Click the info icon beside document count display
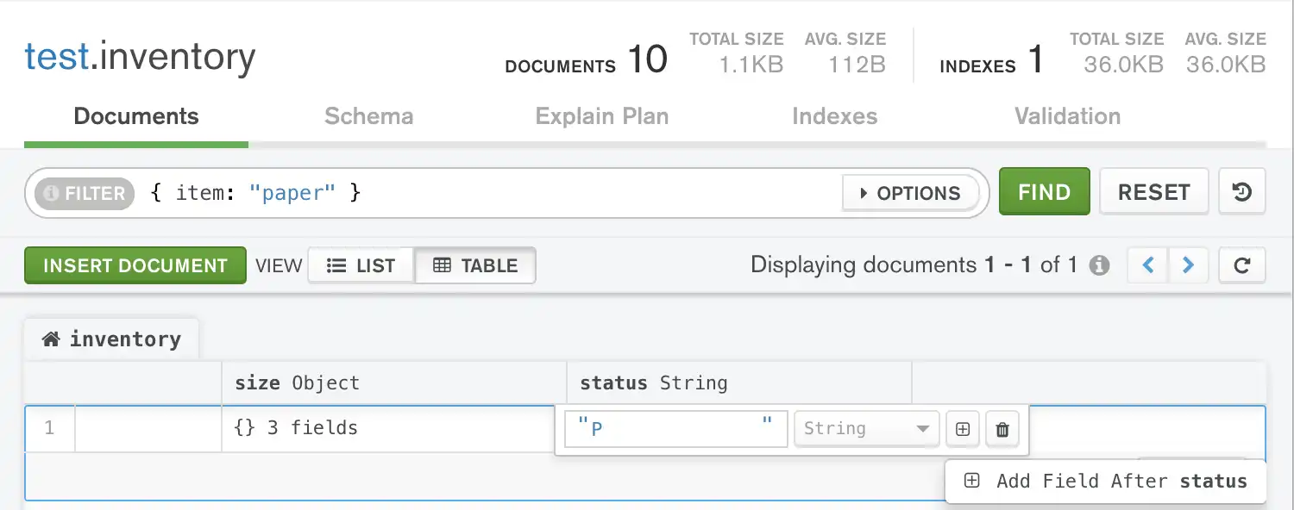The width and height of the screenshot is (1294, 510). click(x=1099, y=265)
